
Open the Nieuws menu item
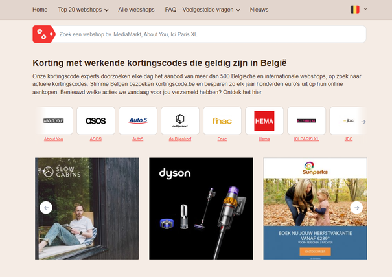259,10
